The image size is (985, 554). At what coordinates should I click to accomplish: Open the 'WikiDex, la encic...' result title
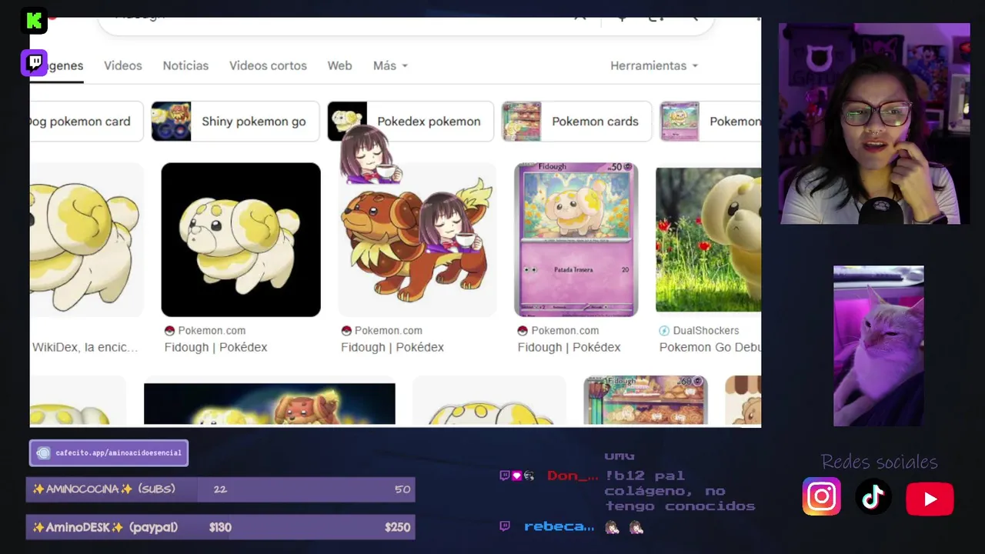coord(85,347)
